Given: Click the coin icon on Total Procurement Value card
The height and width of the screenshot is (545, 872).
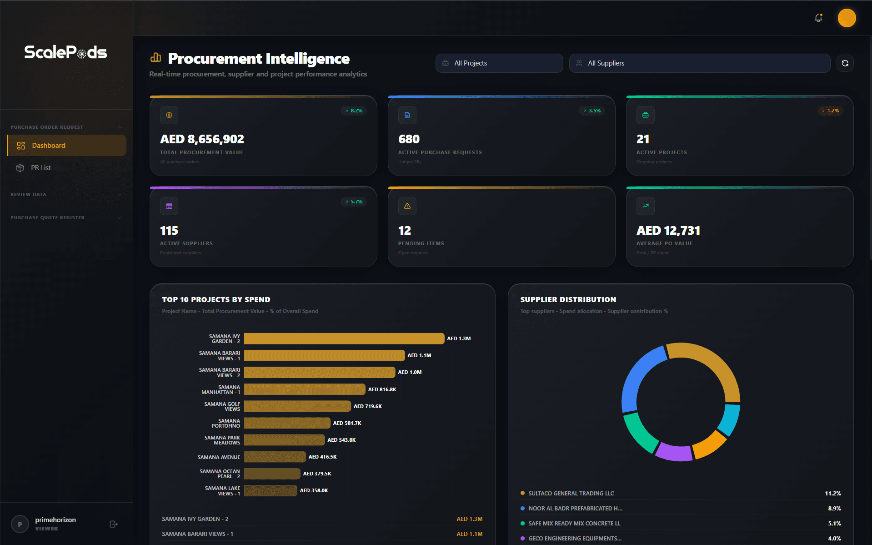Looking at the screenshot, I should point(169,115).
